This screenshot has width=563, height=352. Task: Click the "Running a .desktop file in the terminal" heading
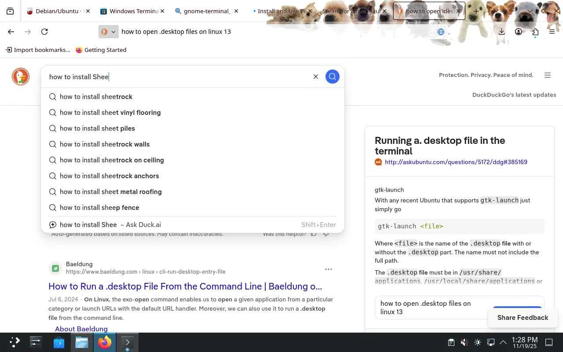click(440, 146)
